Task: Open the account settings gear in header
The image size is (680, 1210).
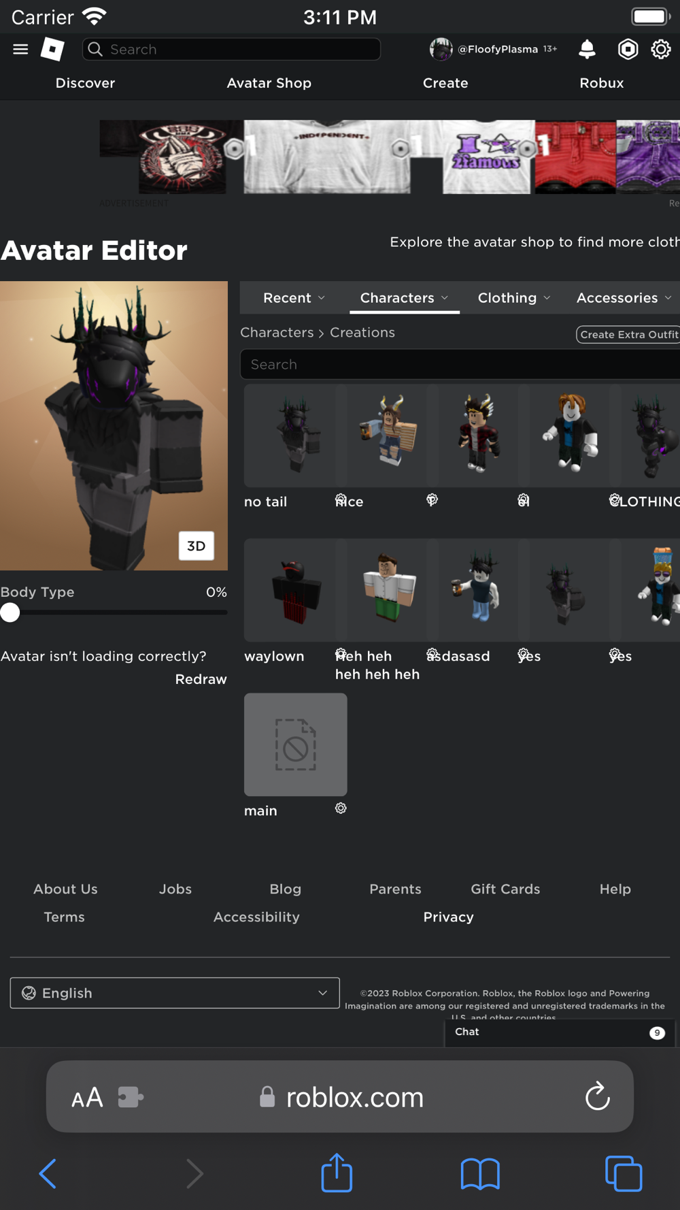Action: [x=661, y=49]
